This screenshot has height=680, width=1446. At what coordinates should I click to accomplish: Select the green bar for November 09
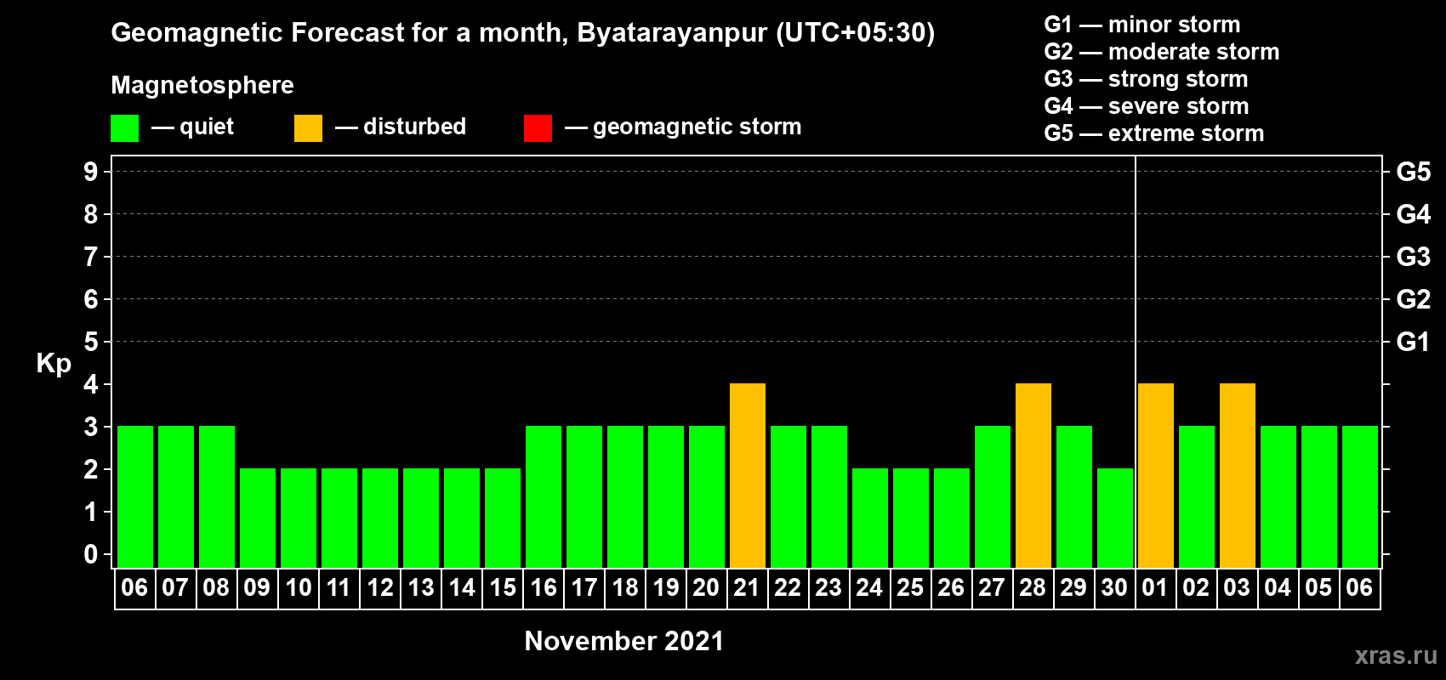coord(258,518)
